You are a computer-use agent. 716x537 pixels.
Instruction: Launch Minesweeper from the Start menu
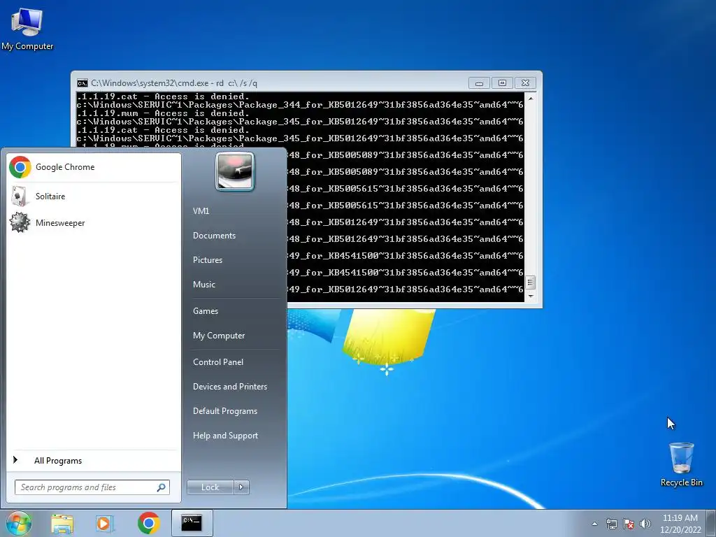tap(94, 223)
